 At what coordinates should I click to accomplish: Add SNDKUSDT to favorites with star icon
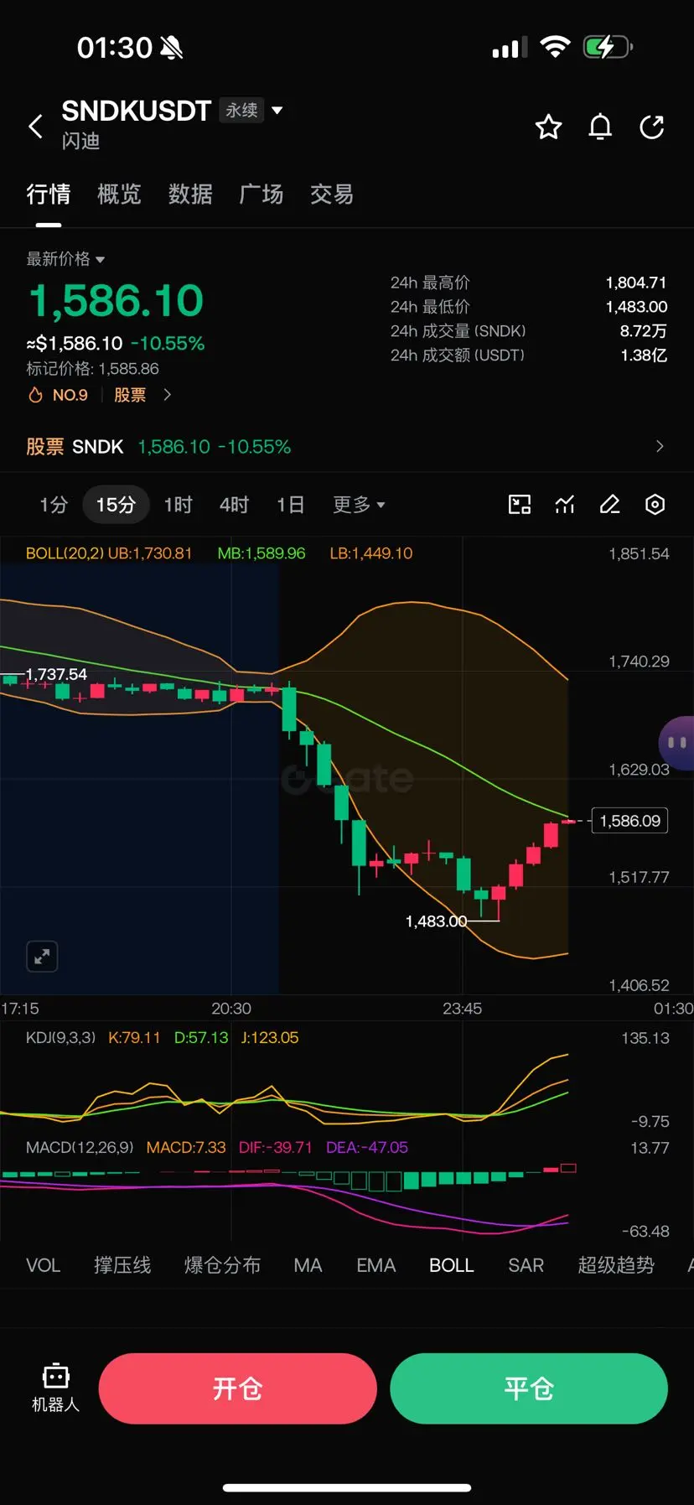(548, 127)
